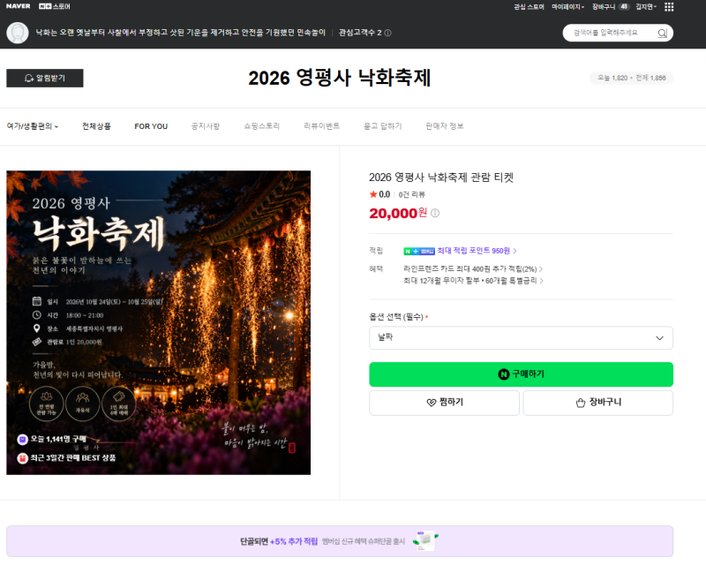Expand the 무이자 할부 benefit details
This screenshot has height=566, width=706.
pos(473,281)
